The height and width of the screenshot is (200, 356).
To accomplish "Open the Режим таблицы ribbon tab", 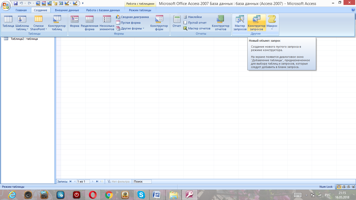I will point(140,10).
